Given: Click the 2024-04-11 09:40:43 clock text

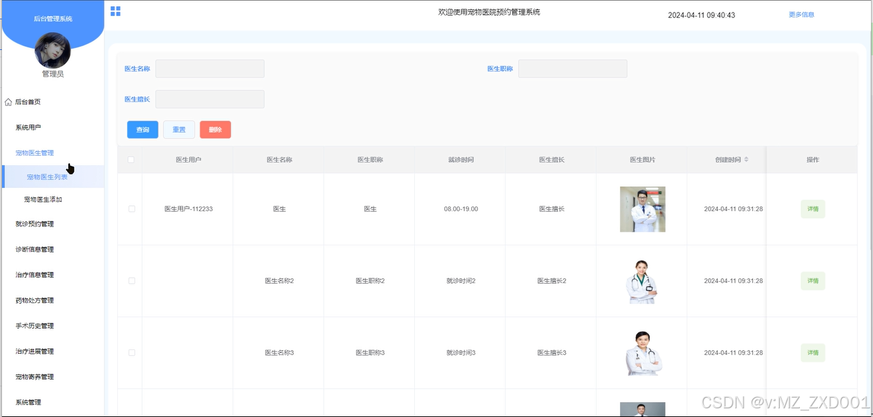Looking at the screenshot, I should click(x=701, y=15).
